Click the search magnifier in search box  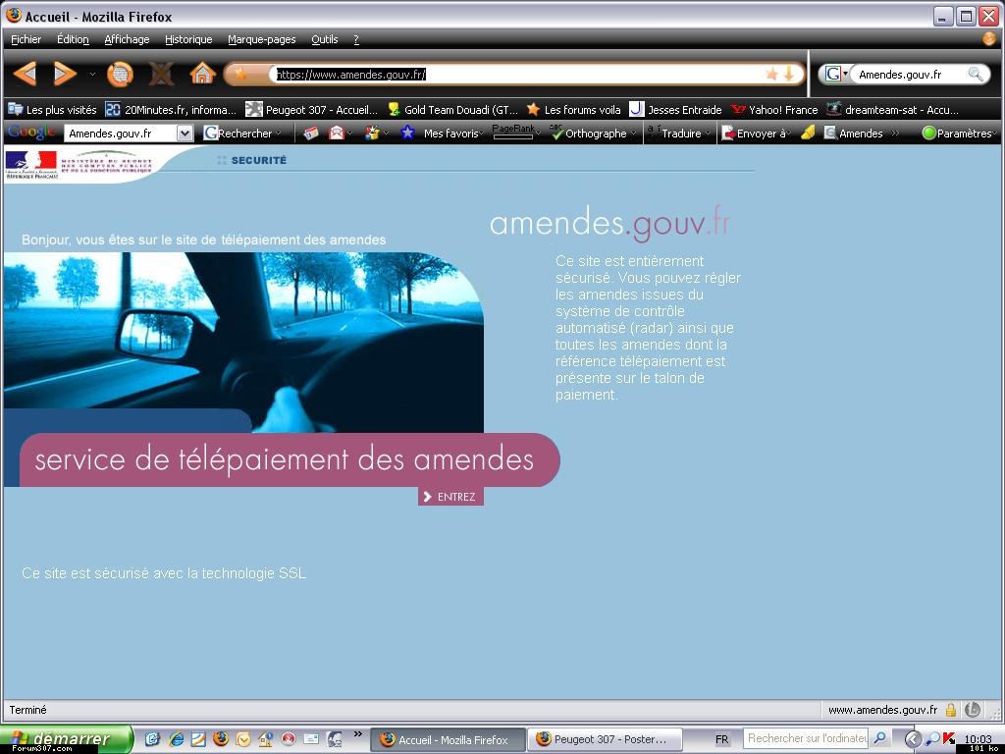pyautogui.click(x=976, y=75)
